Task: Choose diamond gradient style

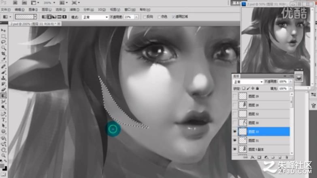Action: [x=64, y=17]
